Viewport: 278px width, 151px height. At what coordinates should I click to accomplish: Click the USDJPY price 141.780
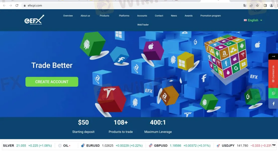coord(242,145)
